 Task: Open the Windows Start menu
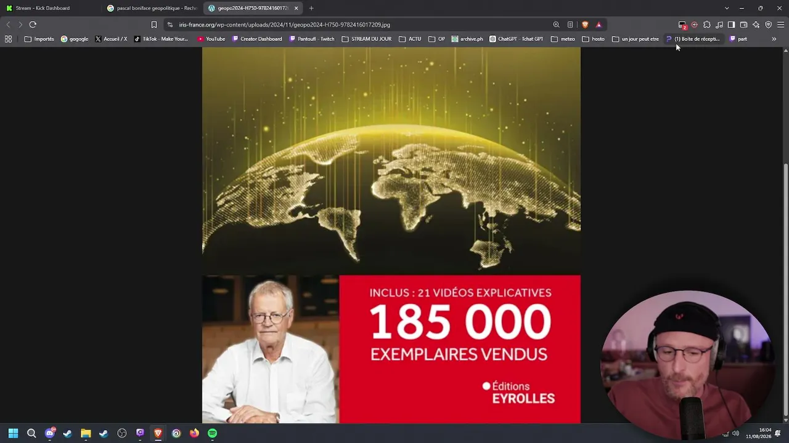14,433
